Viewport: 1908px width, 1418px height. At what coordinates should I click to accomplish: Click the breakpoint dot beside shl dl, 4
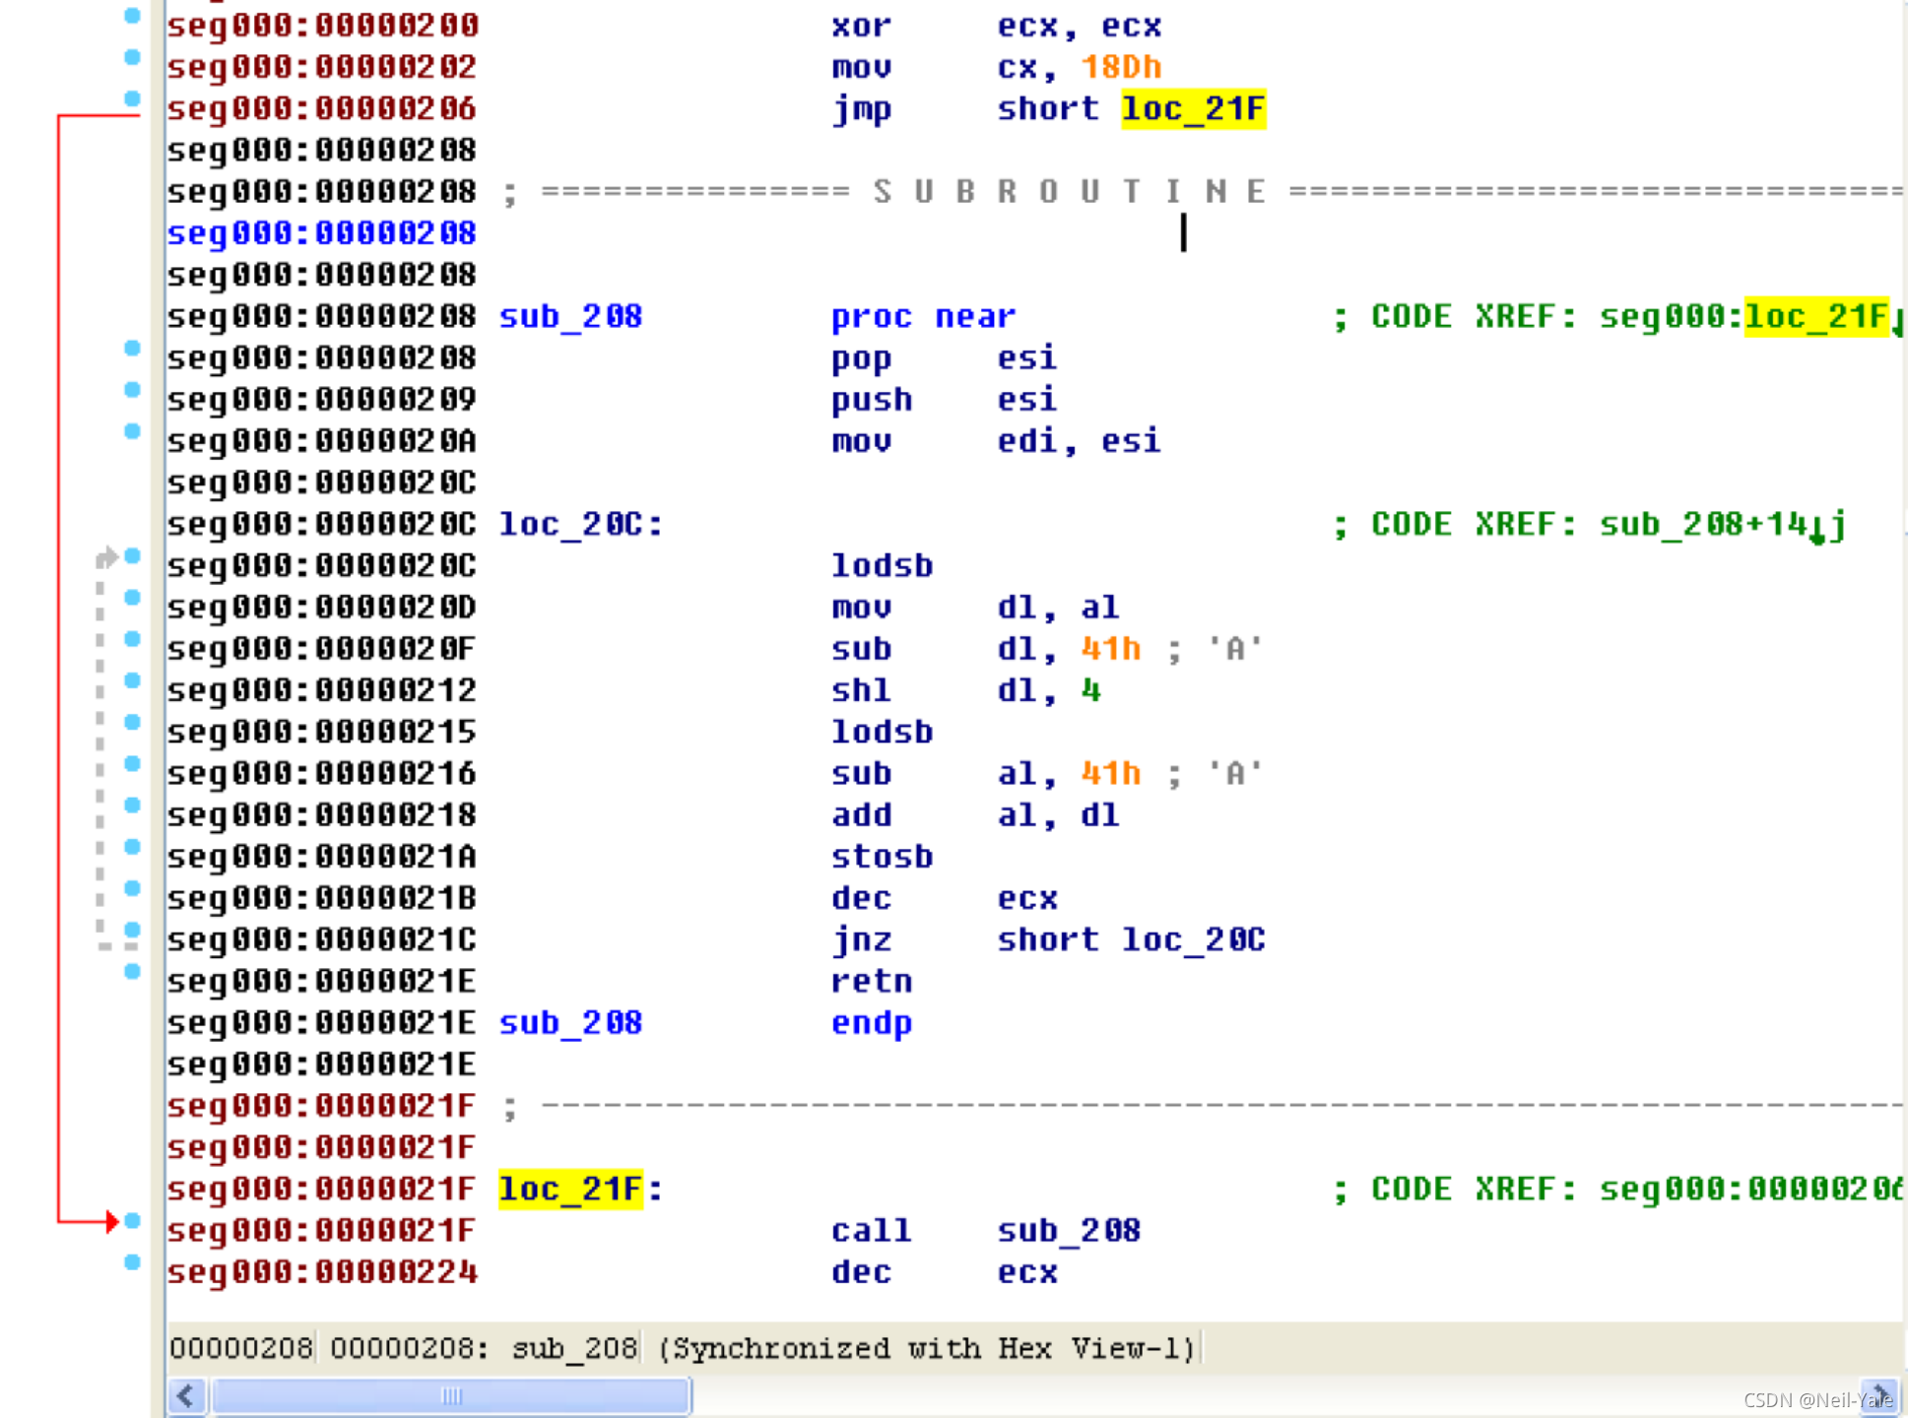[x=132, y=679]
